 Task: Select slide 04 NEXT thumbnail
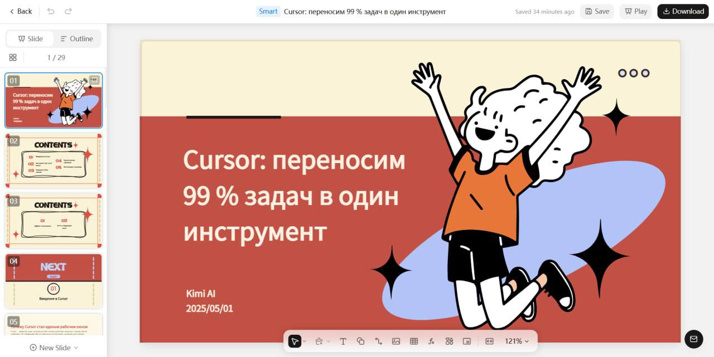pos(54,281)
